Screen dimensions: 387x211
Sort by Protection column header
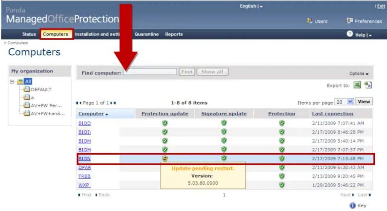pos(281,114)
